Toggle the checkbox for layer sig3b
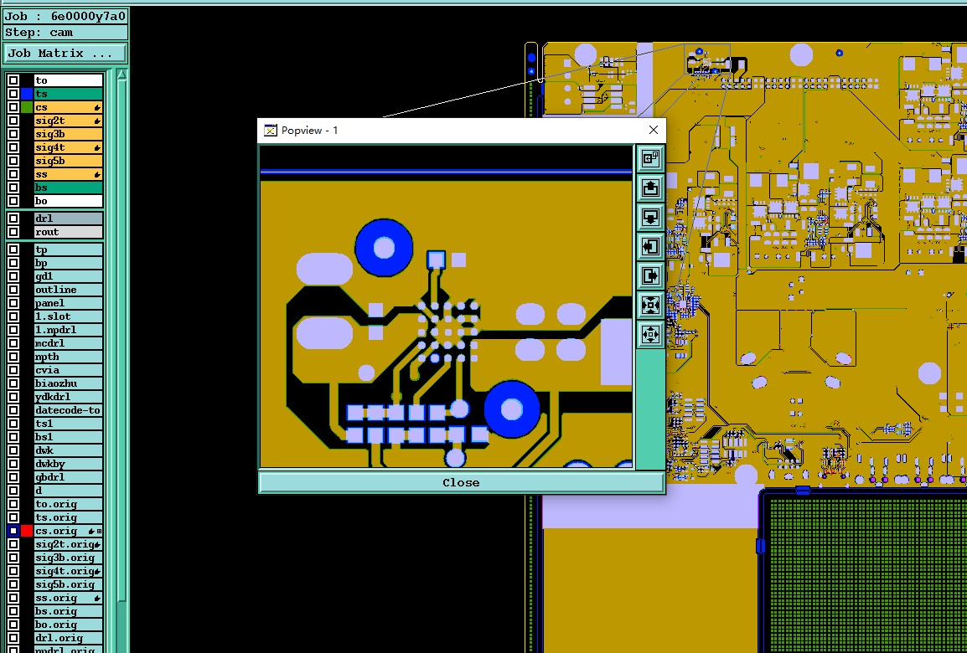Image resolution: width=967 pixels, height=653 pixels. pyautogui.click(x=13, y=134)
